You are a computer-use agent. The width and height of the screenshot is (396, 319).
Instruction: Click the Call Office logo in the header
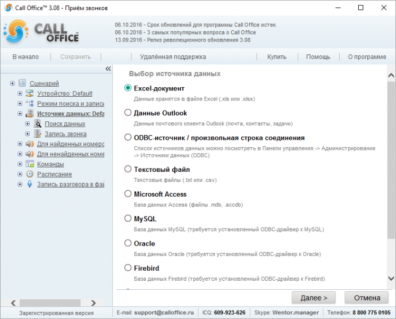tap(41, 32)
